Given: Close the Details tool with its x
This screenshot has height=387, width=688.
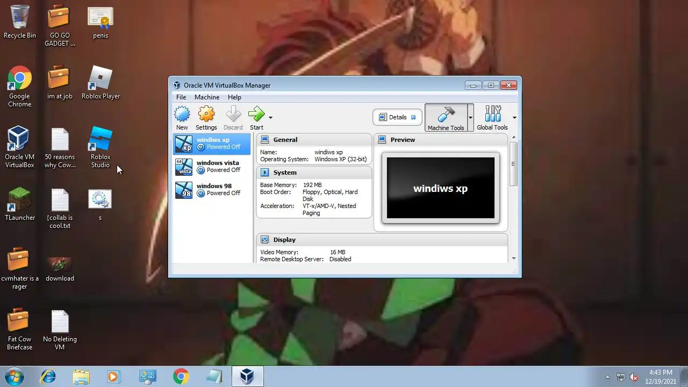Looking at the screenshot, I should tap(413, 117).
